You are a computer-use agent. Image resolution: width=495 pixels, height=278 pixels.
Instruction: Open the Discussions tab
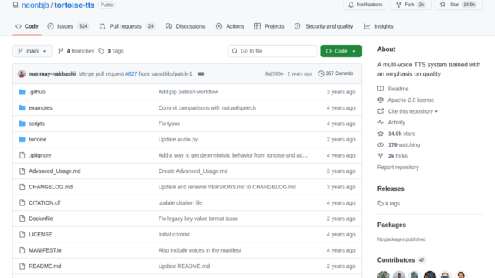pos(186,26)
